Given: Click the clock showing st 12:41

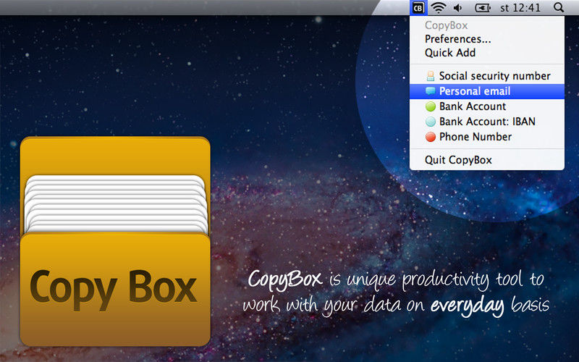Looking at the screenshot, I should click(520, 8).
